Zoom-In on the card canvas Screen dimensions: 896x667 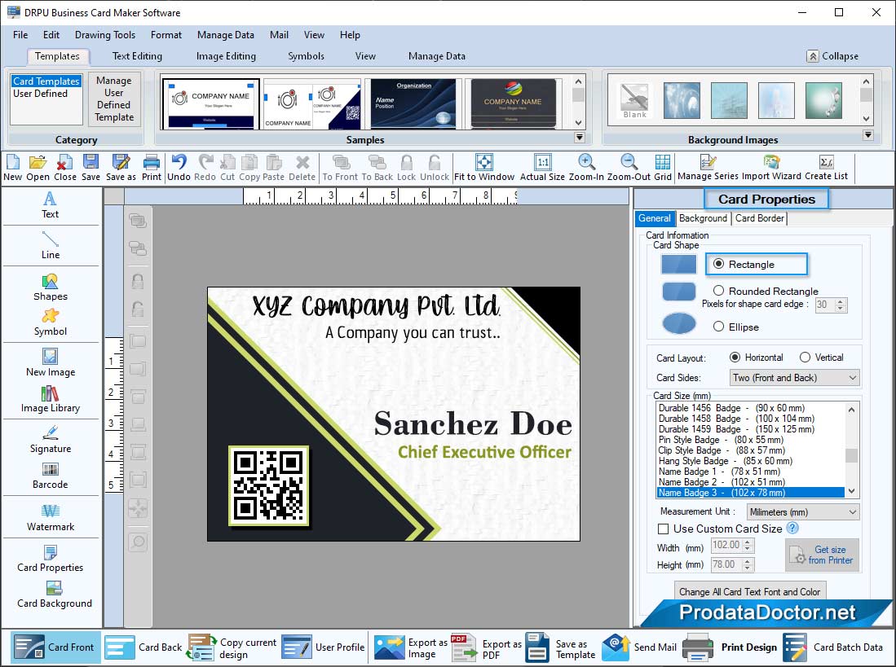point(586,169)
